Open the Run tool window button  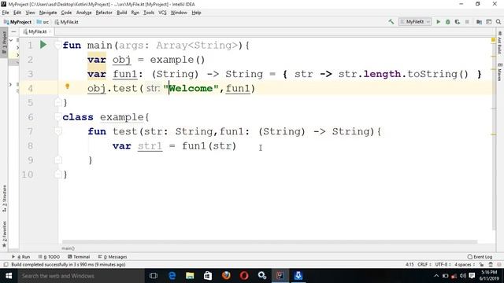[21, 257]
